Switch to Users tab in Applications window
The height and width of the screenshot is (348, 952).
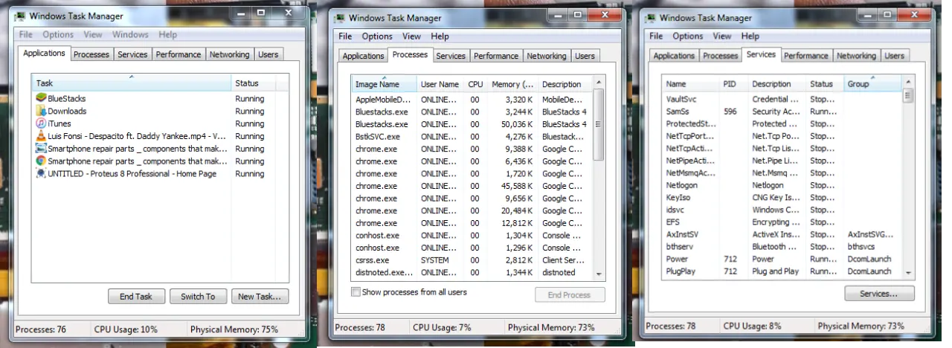268,54
